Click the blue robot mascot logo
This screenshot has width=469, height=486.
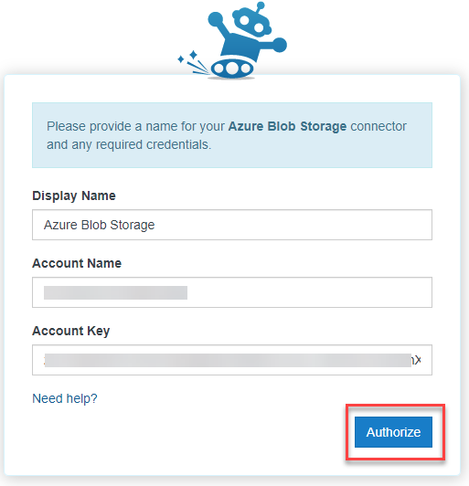pos(232,40)
